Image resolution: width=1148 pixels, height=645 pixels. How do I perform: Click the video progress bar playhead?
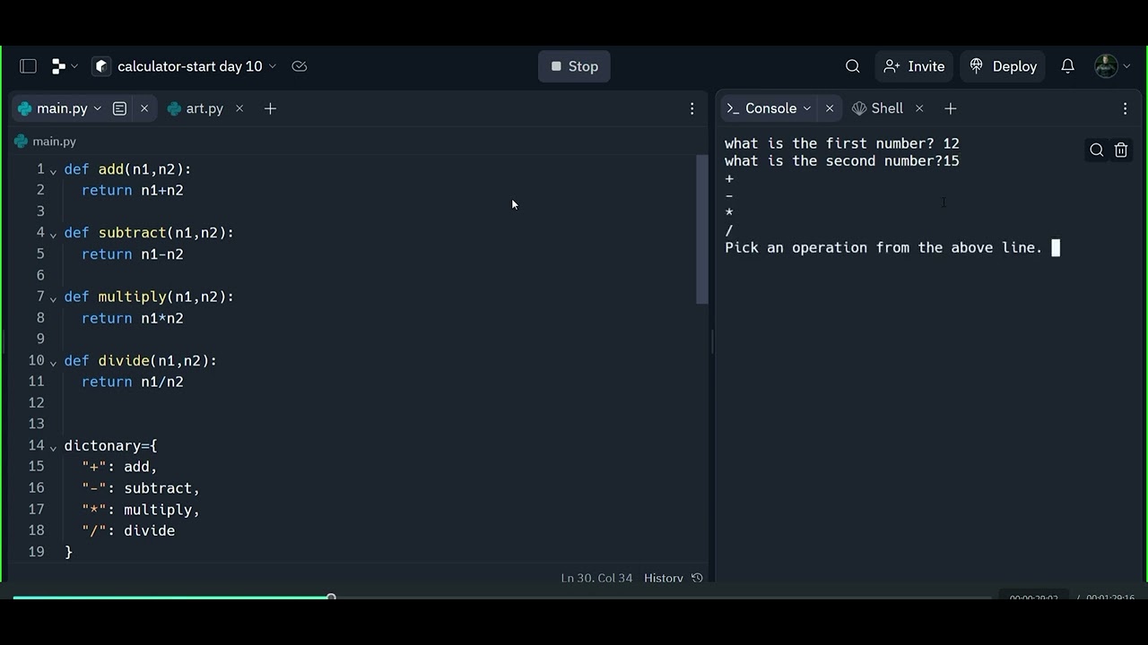(x=331, y=597)
